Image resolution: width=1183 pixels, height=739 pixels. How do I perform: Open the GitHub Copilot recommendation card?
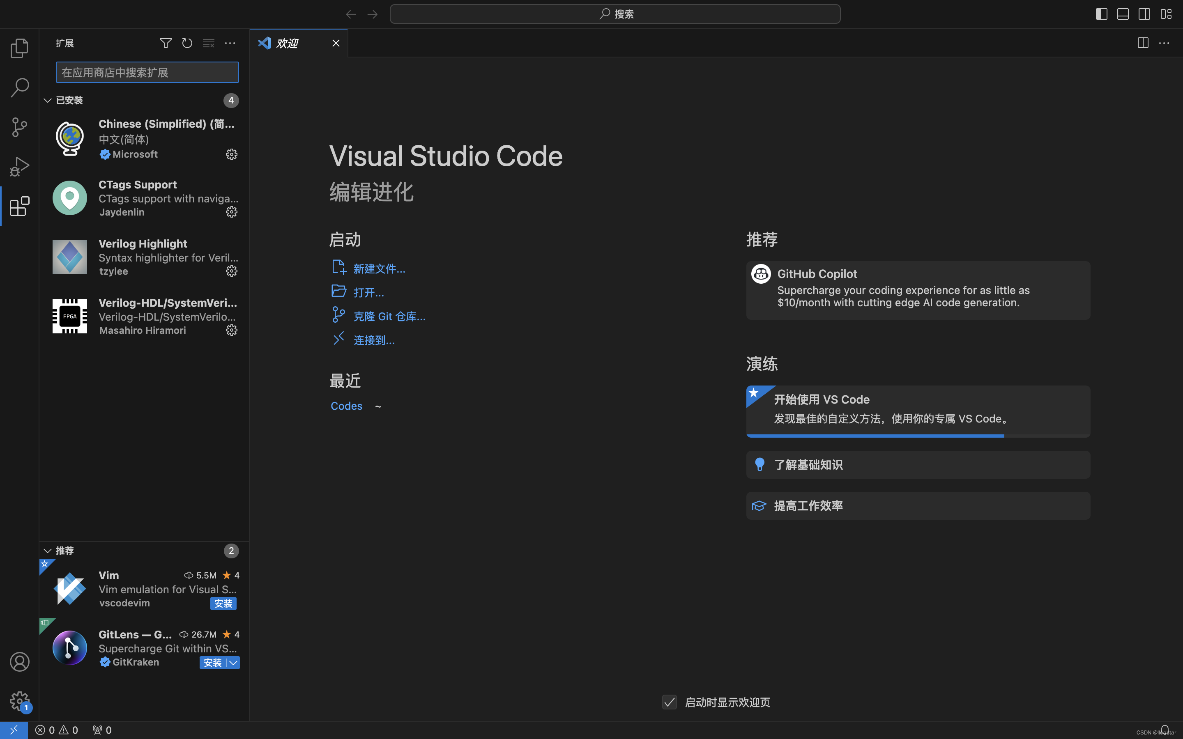point(918,290)
